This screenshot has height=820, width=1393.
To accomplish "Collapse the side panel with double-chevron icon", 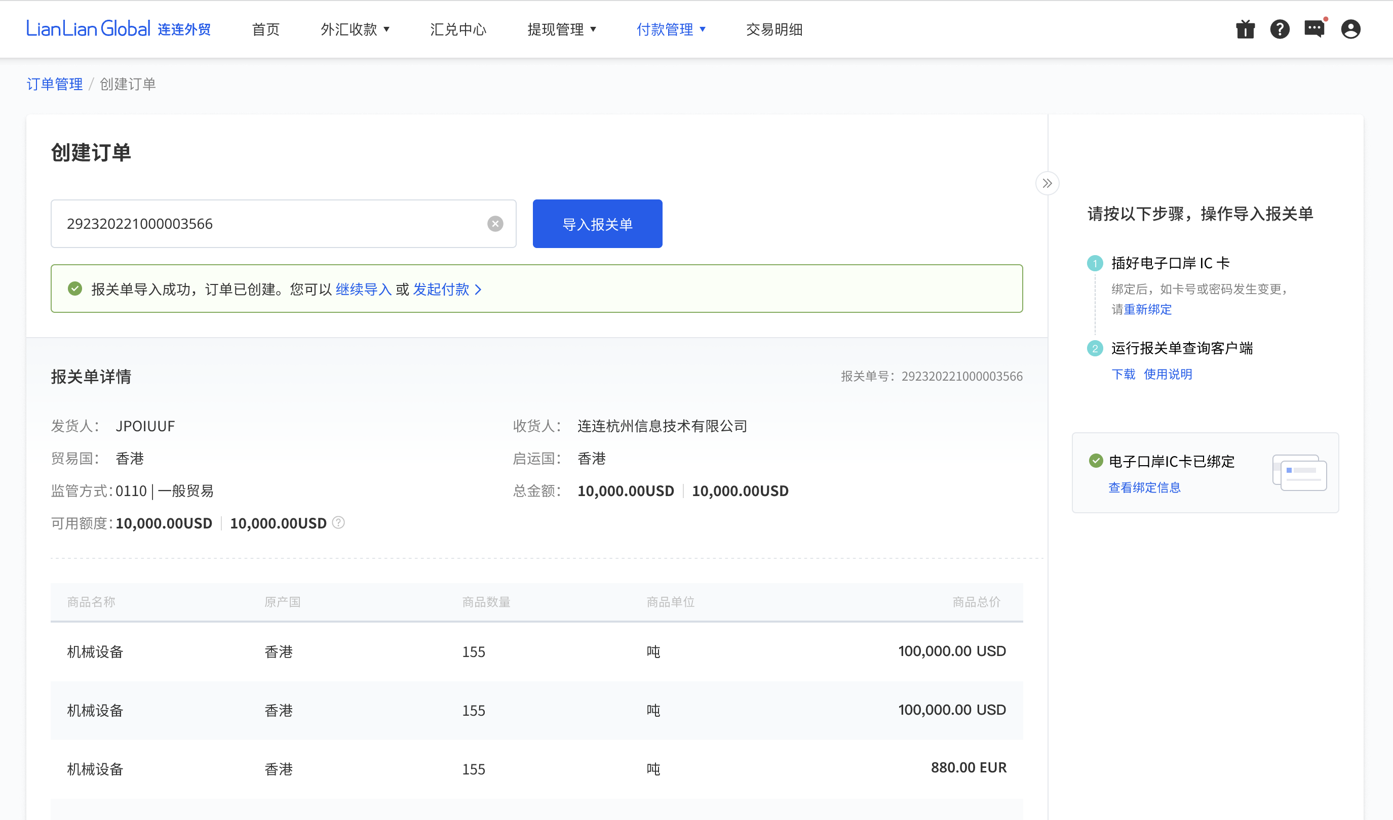I will tap(1047, 183).
